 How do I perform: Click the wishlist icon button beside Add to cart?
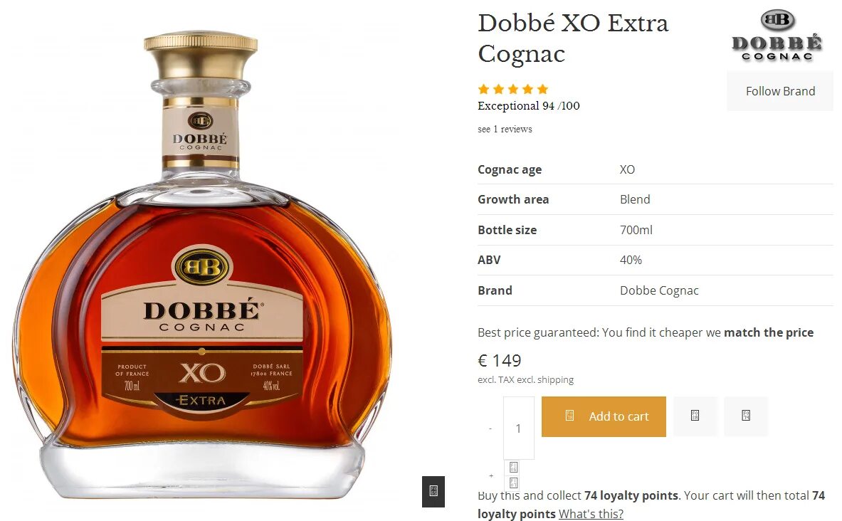695,416
